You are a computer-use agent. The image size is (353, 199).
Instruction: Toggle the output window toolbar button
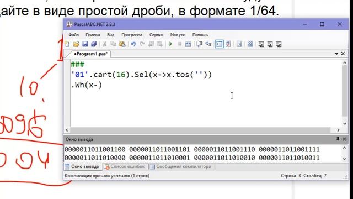(219, 44)
